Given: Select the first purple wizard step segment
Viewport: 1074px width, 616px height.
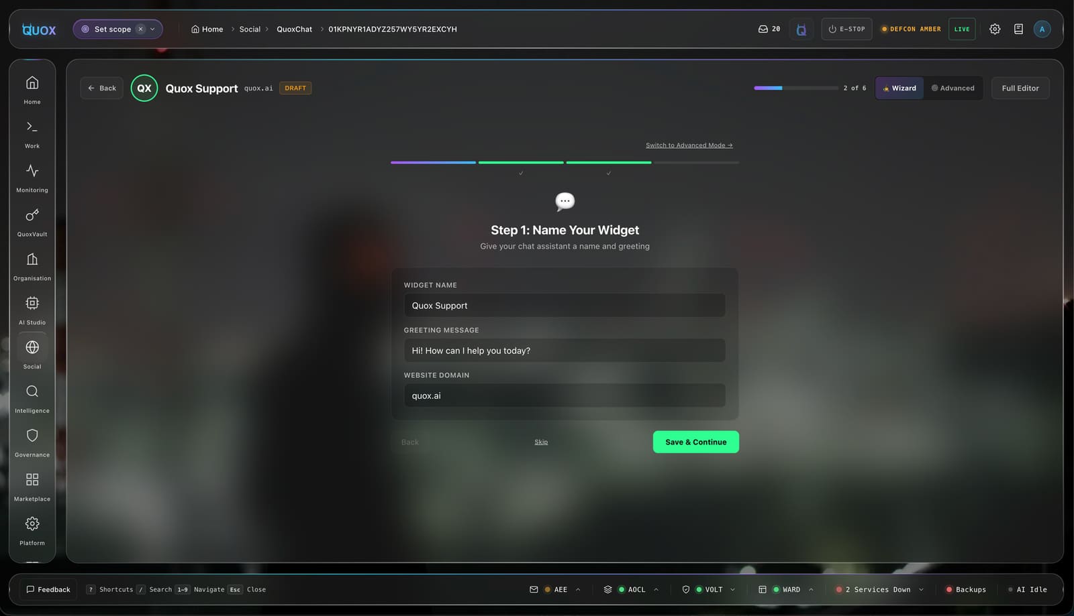Looking at the screenshot, I should [434, 162].
